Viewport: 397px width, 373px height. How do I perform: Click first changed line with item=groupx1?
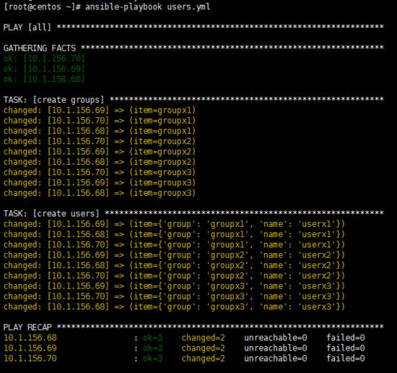click(x=100, y=111)
